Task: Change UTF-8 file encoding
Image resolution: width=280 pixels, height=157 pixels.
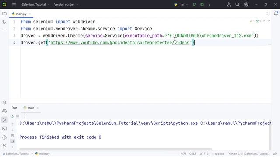Action: 204,154
